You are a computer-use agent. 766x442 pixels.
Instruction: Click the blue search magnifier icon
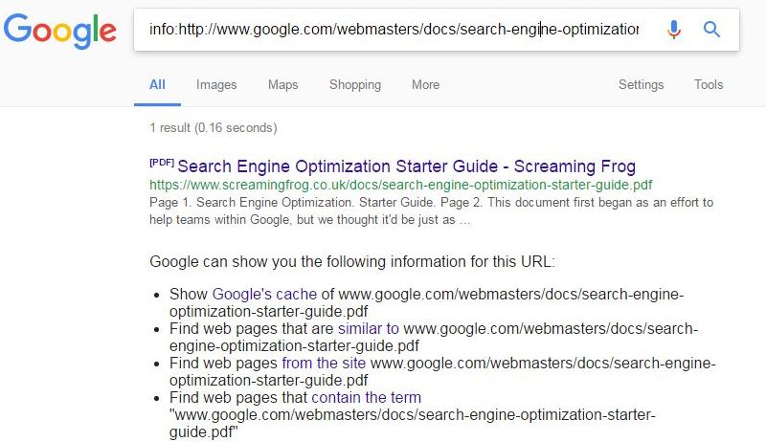[x=711, y=30]
